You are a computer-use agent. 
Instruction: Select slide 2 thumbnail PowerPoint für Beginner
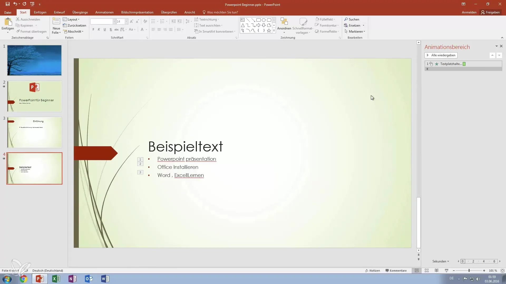point(34,96)
